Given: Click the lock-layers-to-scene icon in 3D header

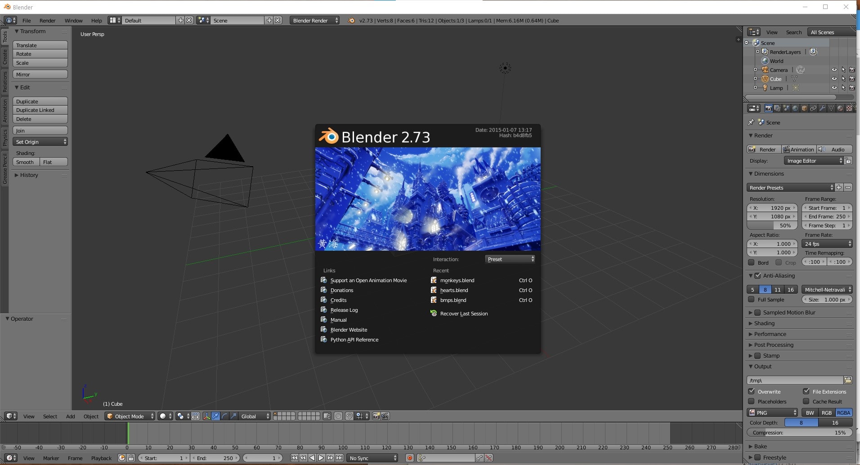Looking at the screenshot, I should (x=327, y=416).
